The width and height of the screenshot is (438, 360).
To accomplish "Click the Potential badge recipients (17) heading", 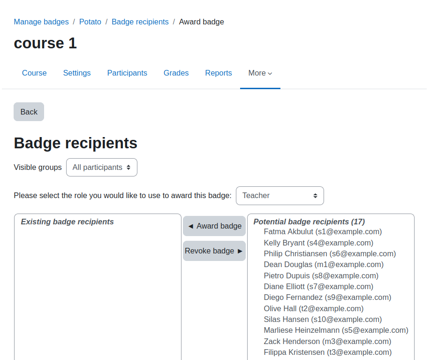I will click(309, 222).
